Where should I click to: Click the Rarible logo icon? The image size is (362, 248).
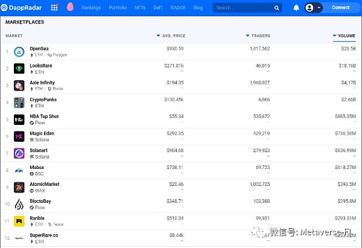click(19, 221)
